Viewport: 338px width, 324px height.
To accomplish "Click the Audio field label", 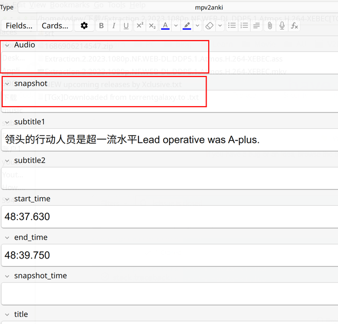I will click(x=25, y=45).
